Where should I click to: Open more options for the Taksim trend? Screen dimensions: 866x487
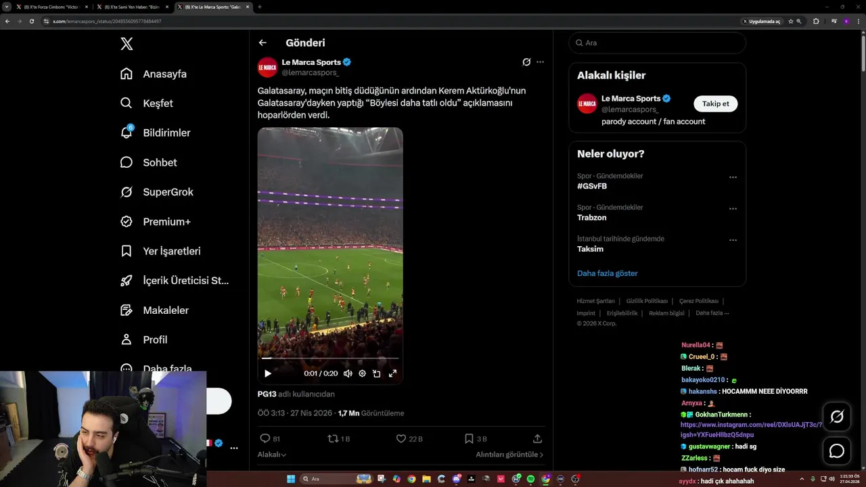(x=733, y=240)
